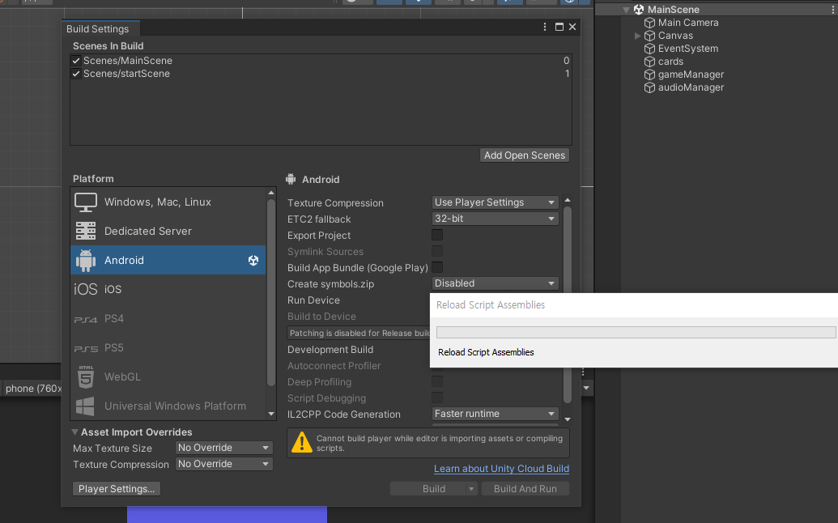Collapse MainScene in Hierarchy

[x=626, y=10]
